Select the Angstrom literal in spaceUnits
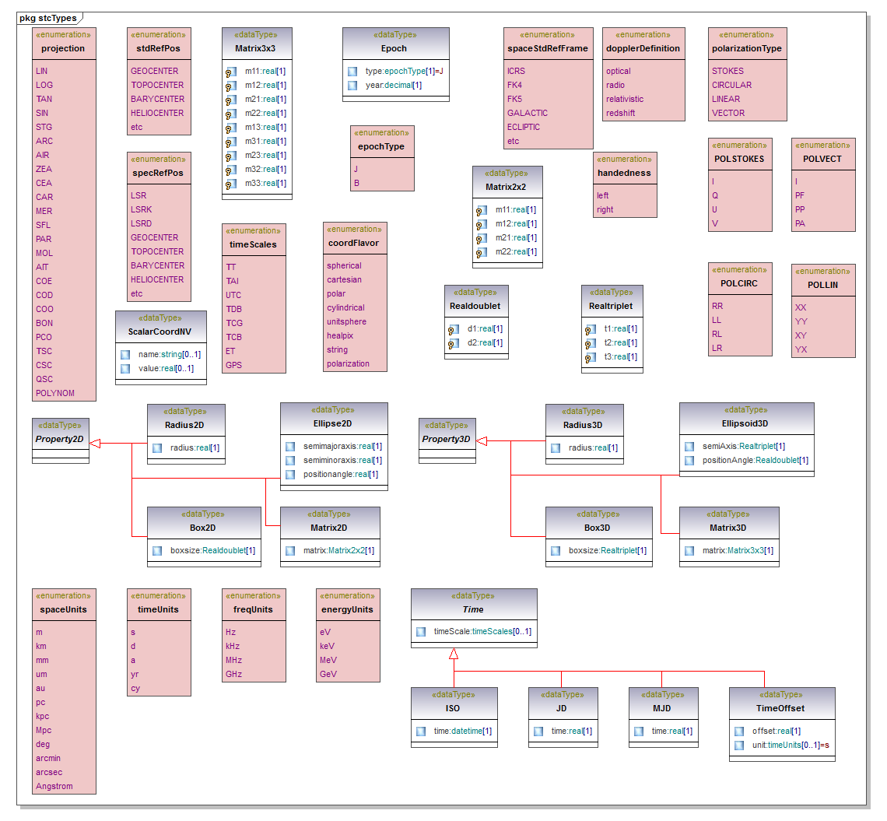The width and height of the screenshot is (887, 821). [x=54, y=786]
